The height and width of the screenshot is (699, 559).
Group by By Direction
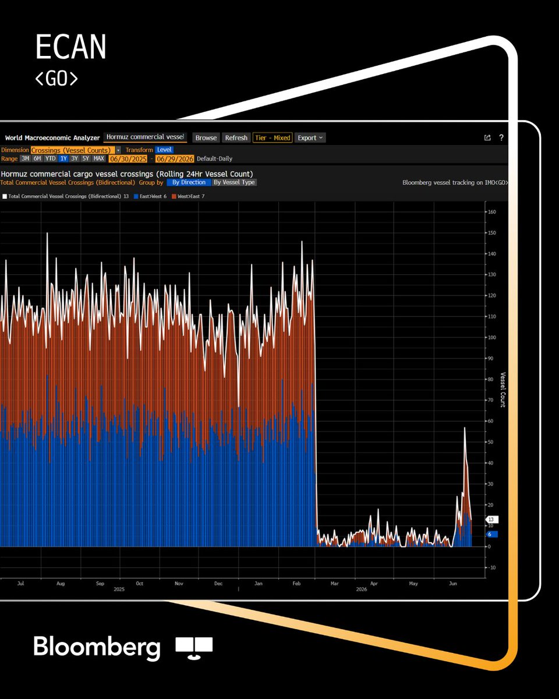click(189, 182)
